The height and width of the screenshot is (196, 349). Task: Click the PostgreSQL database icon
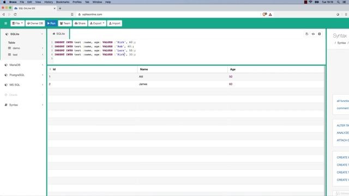6,75
